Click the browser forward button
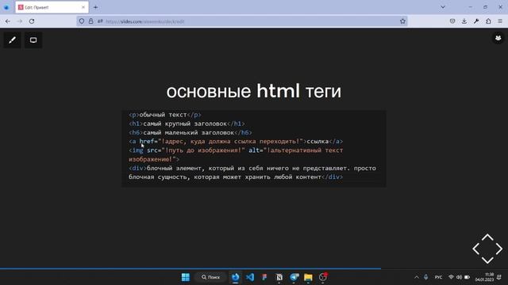The width and height of the screenshot is (508, 285). 19,21
